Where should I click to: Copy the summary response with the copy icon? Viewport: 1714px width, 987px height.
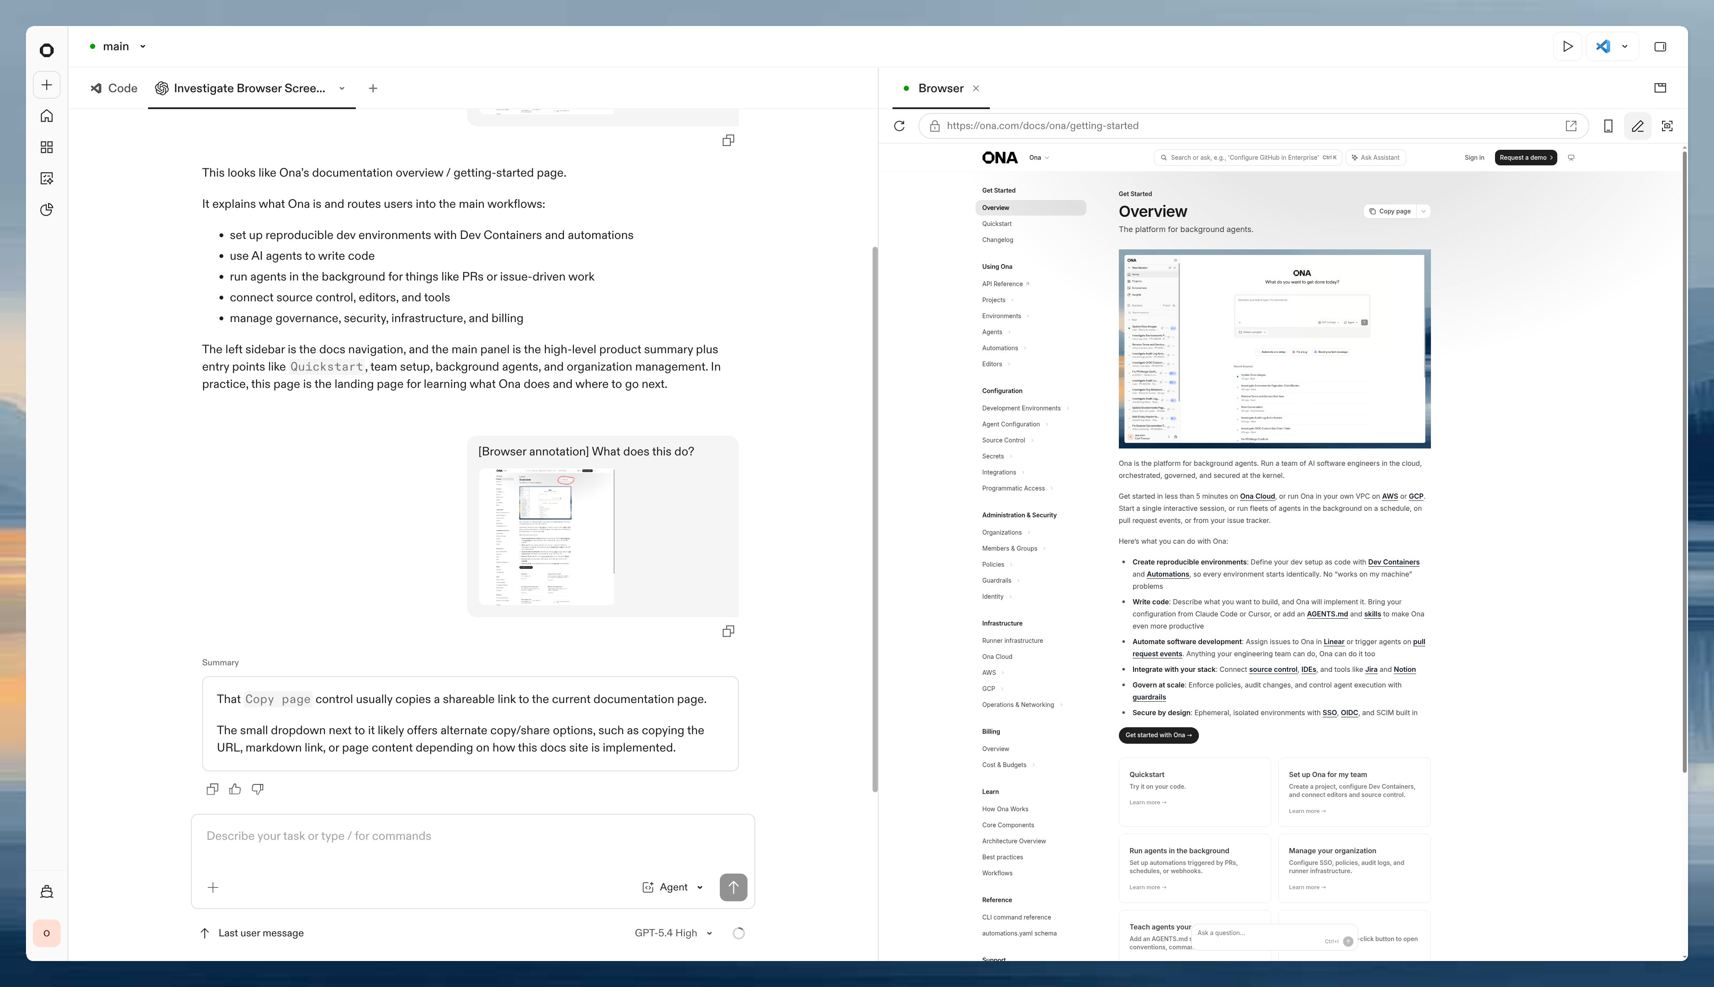click(x=212, y=789)
